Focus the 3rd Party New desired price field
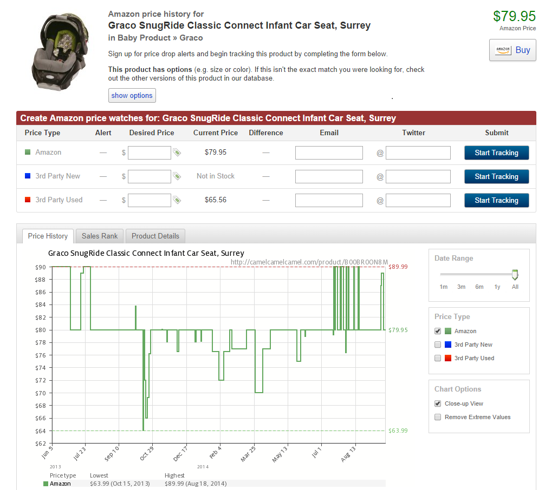545x490 pixels. (x=150, y=177)
